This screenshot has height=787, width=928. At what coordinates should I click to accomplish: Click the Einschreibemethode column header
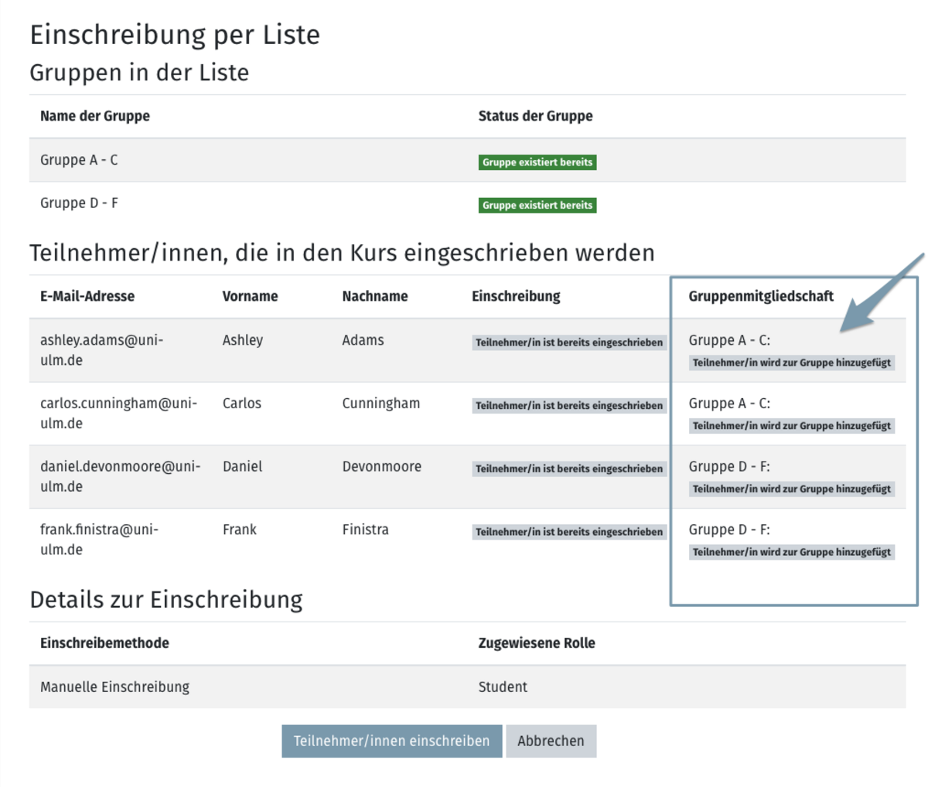[104, 643]
